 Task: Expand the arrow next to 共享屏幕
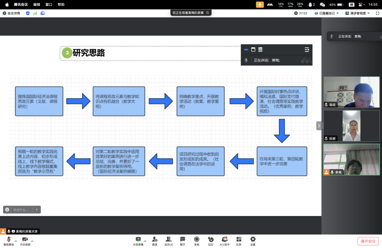(145, 241)
